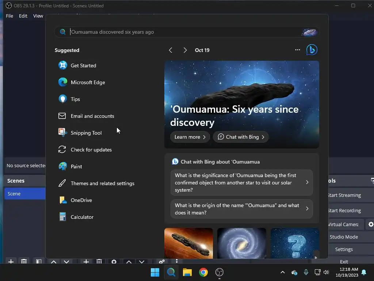Click the Oumuamua asteroid icon in search box
374x281 pixels.
[x=309, y=32]
